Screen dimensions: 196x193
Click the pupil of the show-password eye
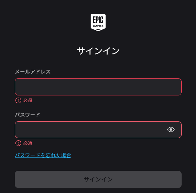tap(171, 130)
